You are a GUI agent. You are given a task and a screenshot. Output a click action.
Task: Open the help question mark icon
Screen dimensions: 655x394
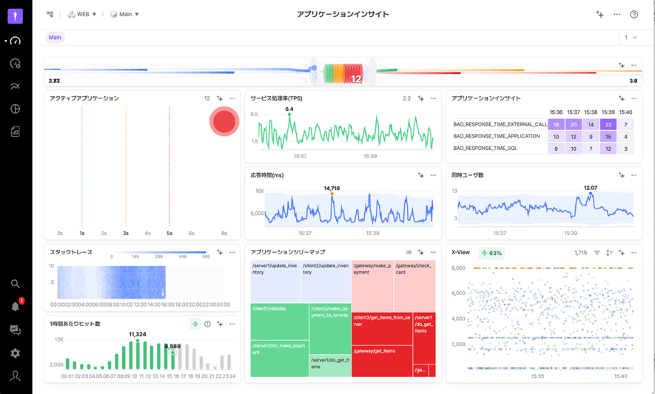(634, 14)
